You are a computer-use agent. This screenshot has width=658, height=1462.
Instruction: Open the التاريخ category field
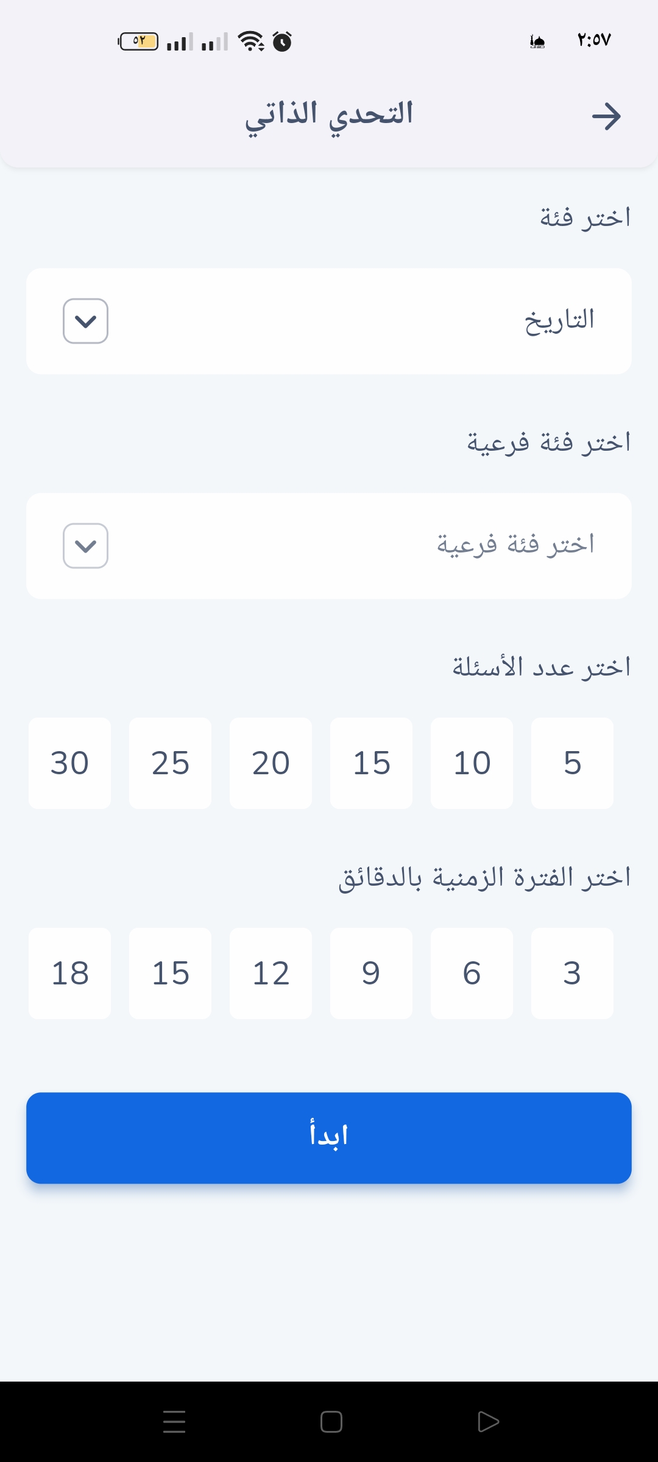click(x=366, y=321)
